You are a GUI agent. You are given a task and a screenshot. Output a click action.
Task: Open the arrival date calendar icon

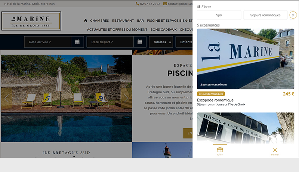(x=77, y=42)
